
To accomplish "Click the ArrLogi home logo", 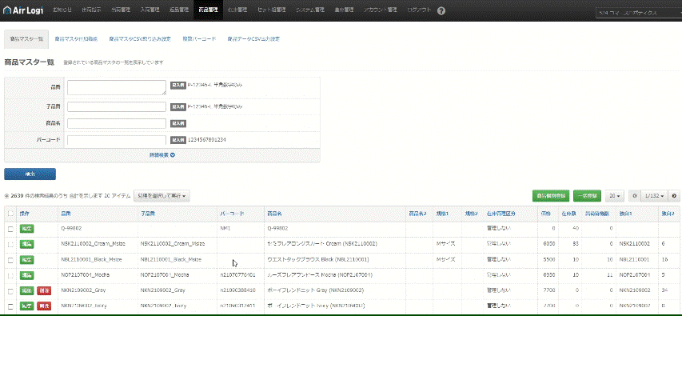I will [22, 11].
